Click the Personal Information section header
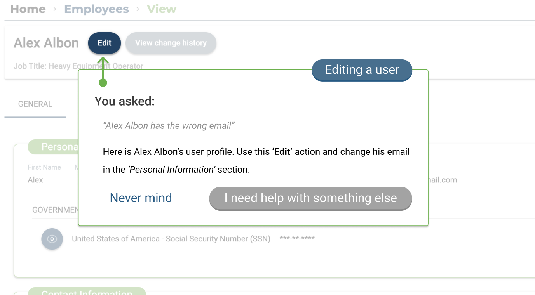The width and height of the screenshot is (535, 295). point(54,147)
